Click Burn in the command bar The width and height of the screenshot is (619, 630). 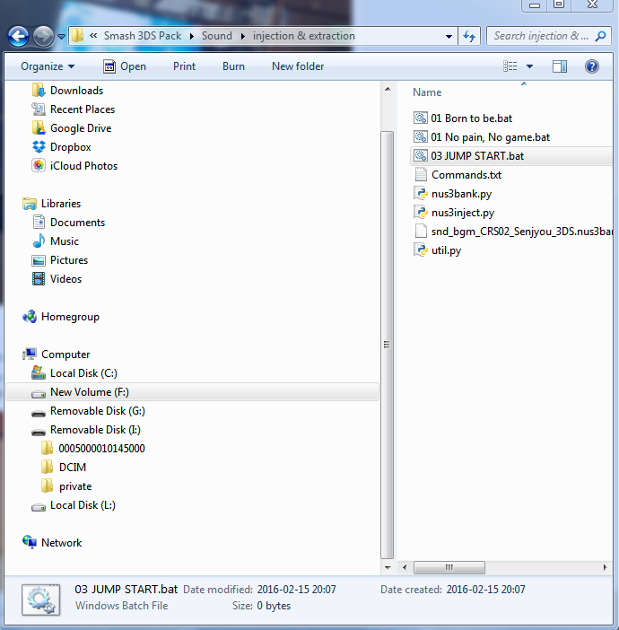pyautogui.click(x=233, y=66)
